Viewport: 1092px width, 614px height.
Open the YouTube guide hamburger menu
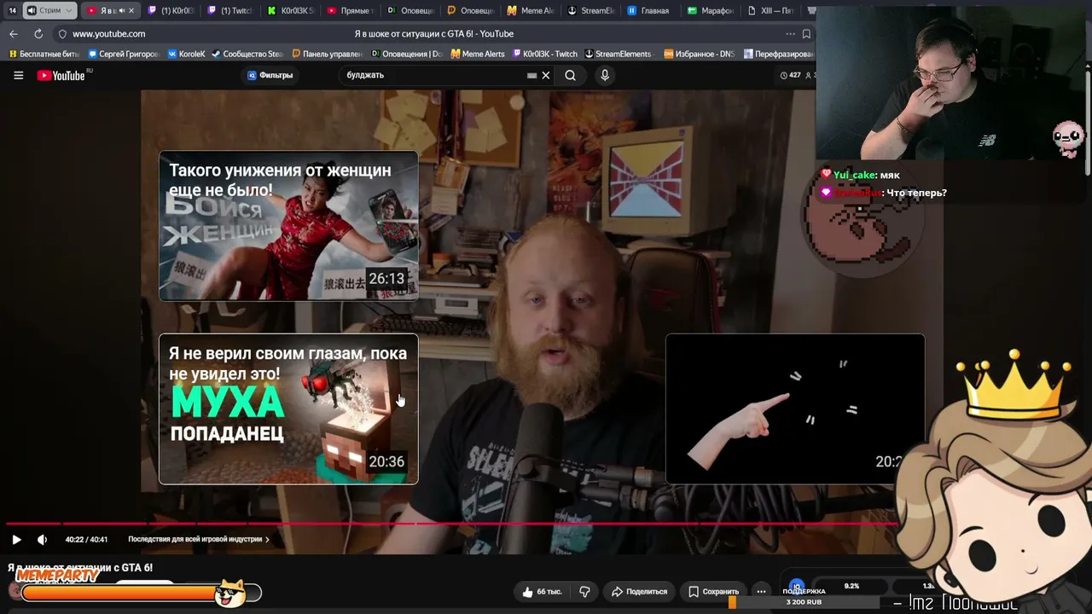pos(18,75)
